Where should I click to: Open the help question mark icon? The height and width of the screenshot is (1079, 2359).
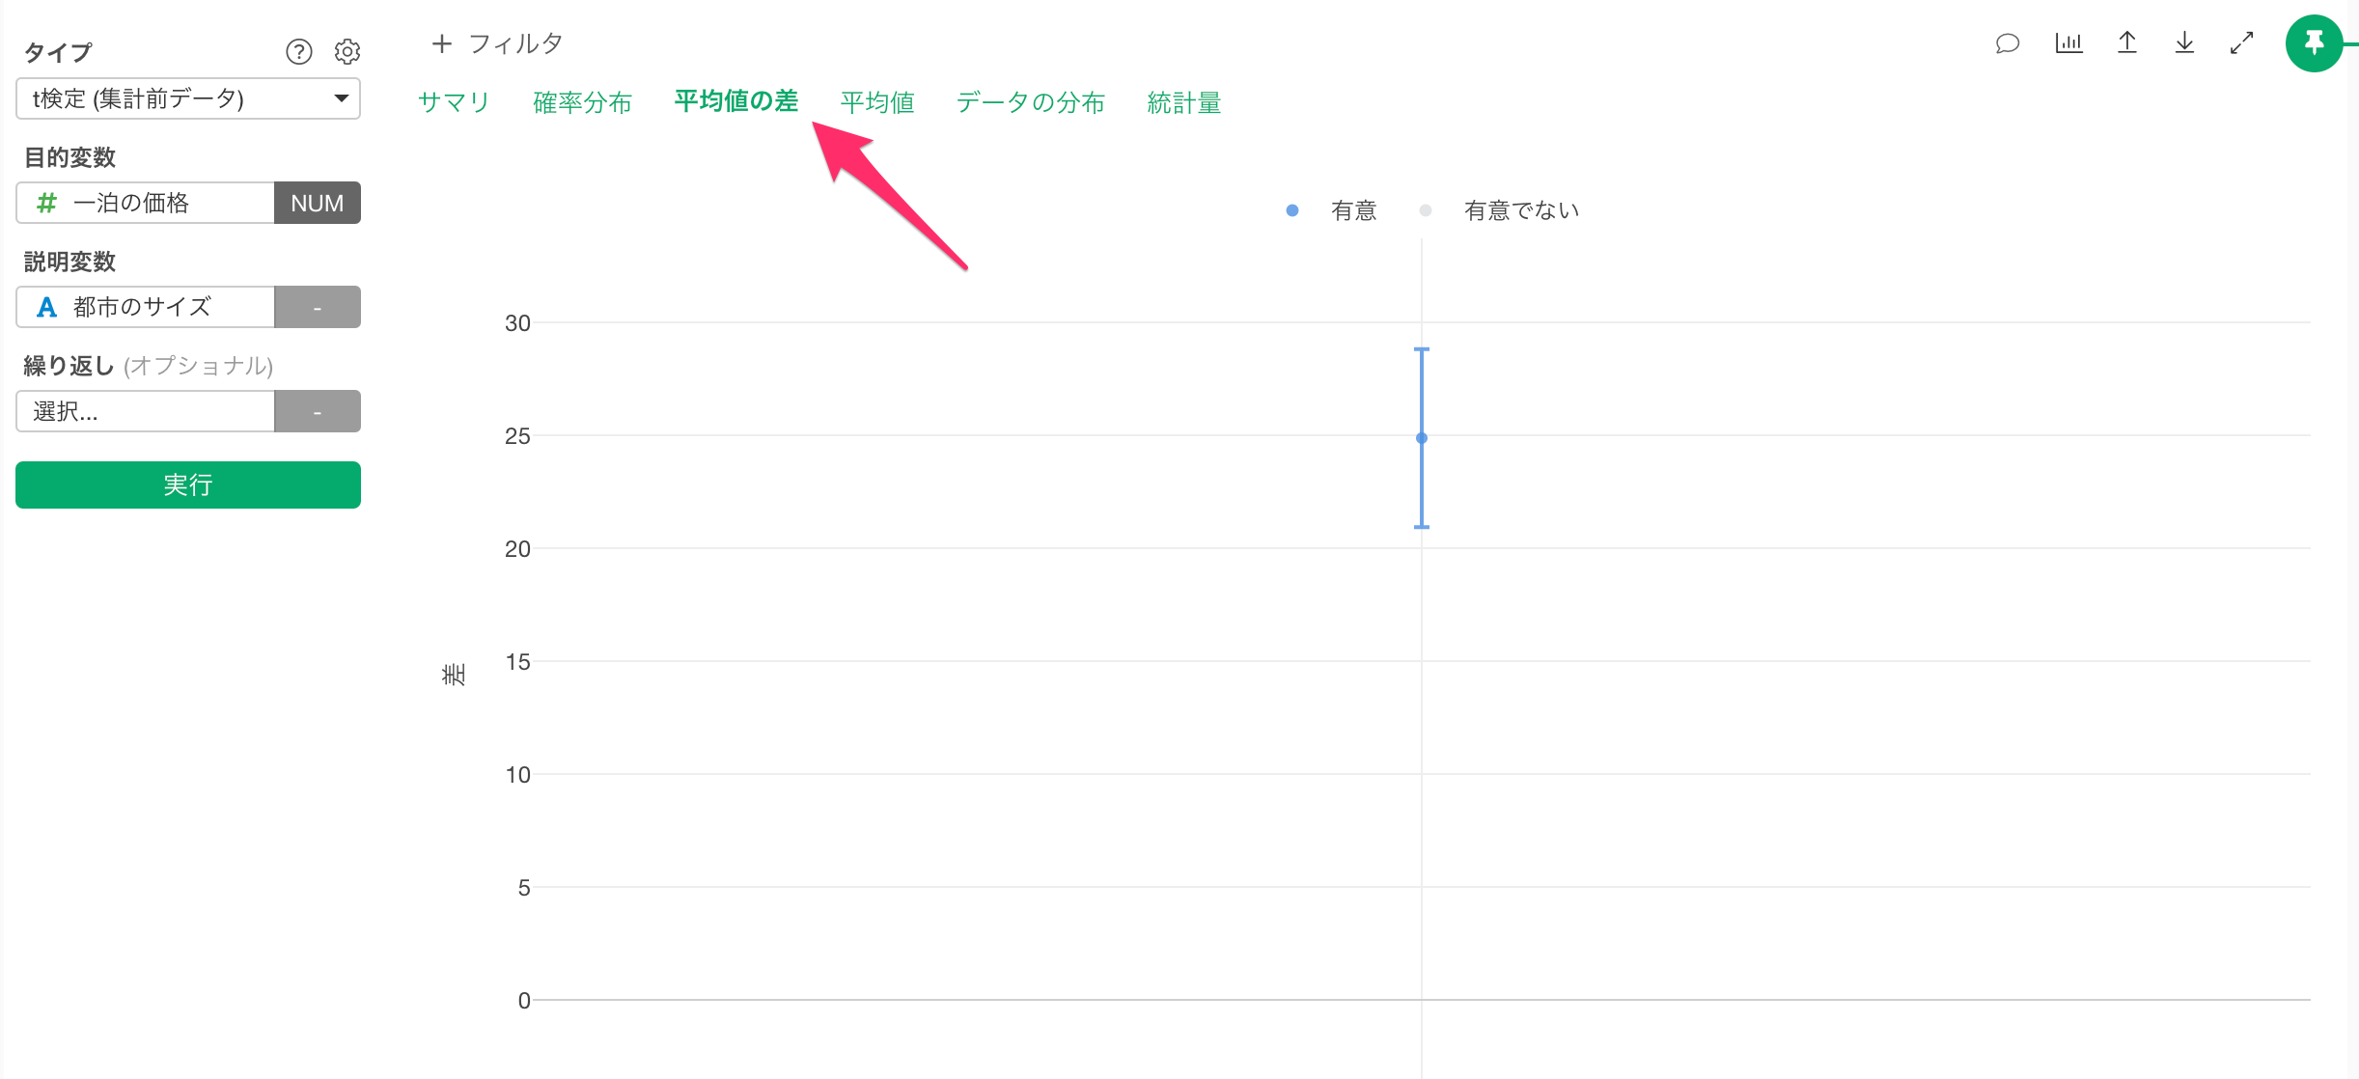pos(299,51)
